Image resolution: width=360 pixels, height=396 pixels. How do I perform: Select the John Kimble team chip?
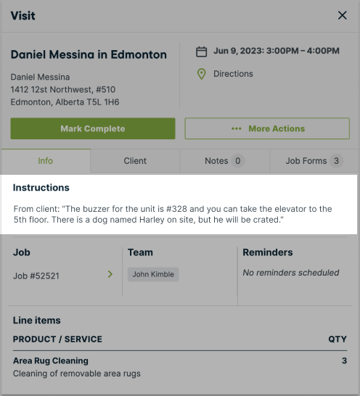pos(153,274)
